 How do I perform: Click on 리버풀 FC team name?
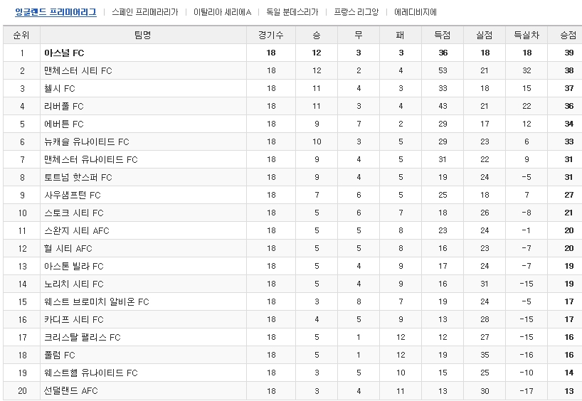64,106
